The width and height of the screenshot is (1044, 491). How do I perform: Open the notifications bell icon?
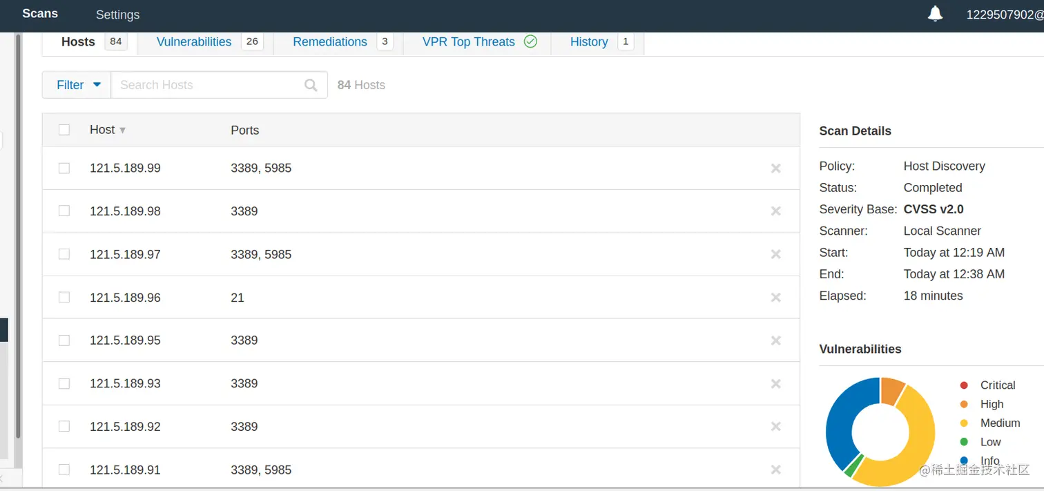(x=935, y=14)
